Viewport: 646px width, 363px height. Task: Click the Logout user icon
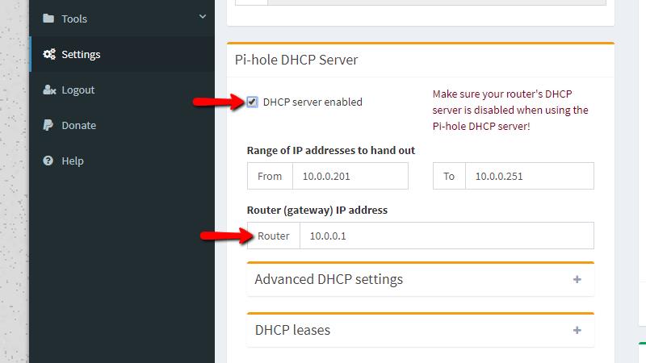[x=49, y=90]
